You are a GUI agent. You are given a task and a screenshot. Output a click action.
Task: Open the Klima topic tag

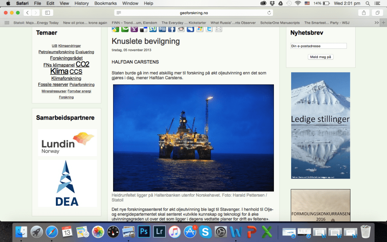pyautogui.click(x=59, y=71)
